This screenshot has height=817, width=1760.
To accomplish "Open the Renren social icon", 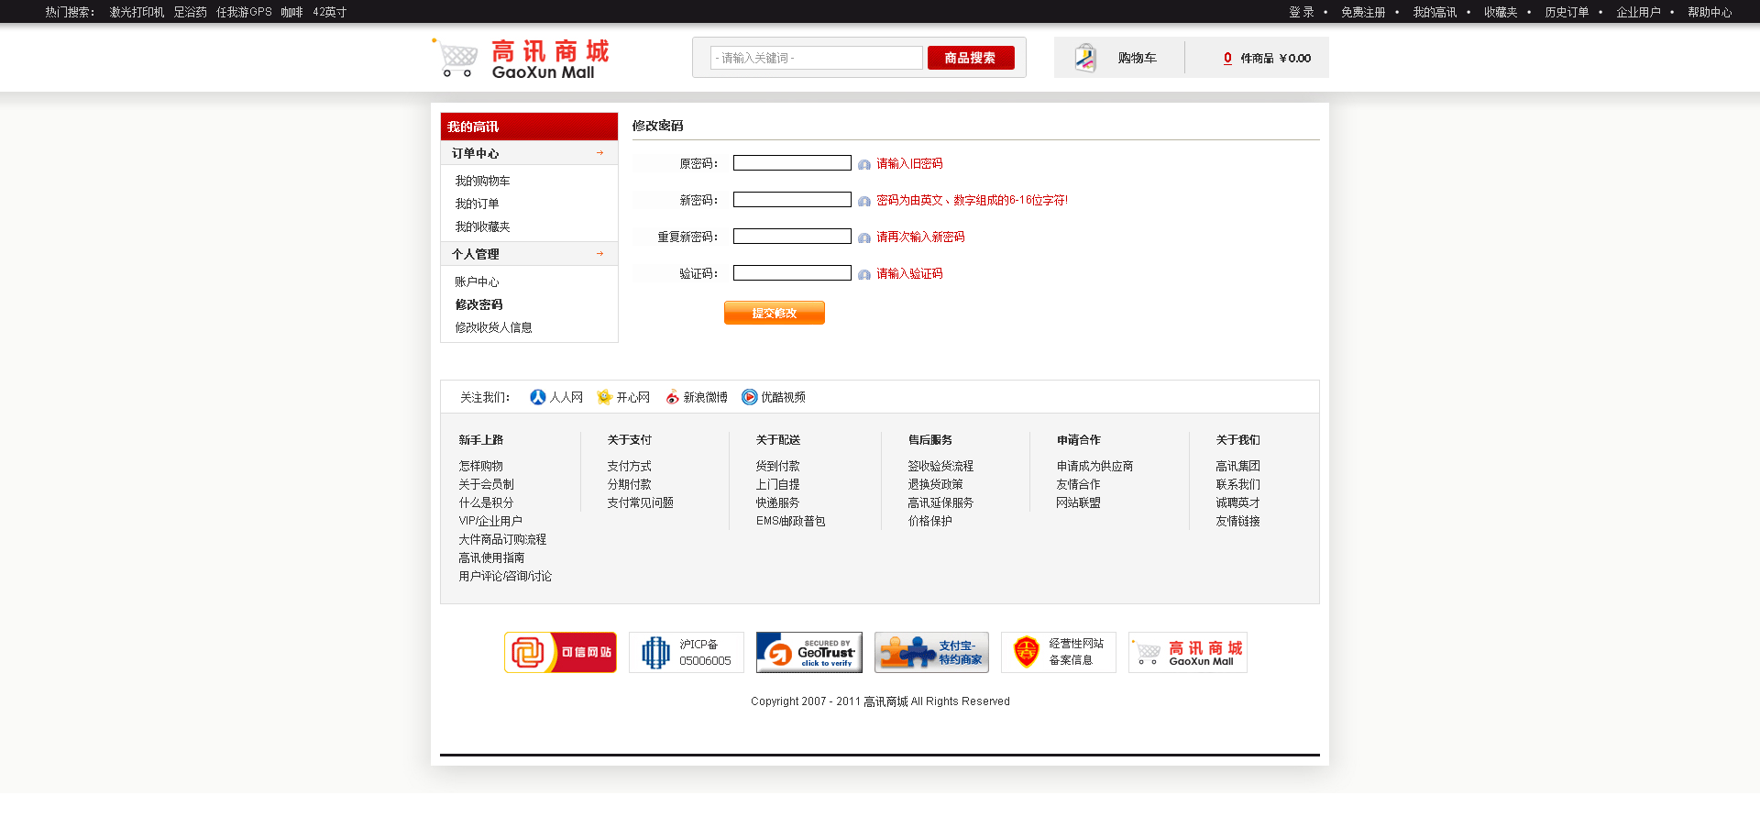I will tap(538, 397).
